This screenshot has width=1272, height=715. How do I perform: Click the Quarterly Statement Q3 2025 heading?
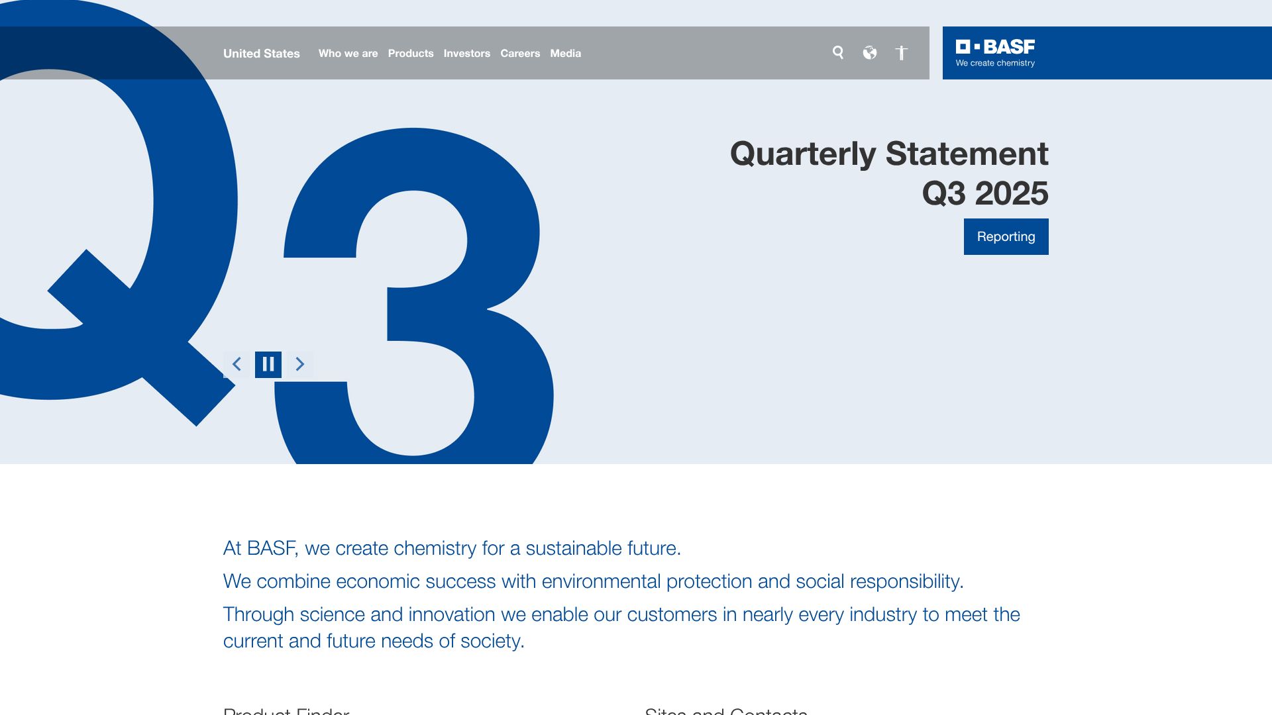[888, 173]
